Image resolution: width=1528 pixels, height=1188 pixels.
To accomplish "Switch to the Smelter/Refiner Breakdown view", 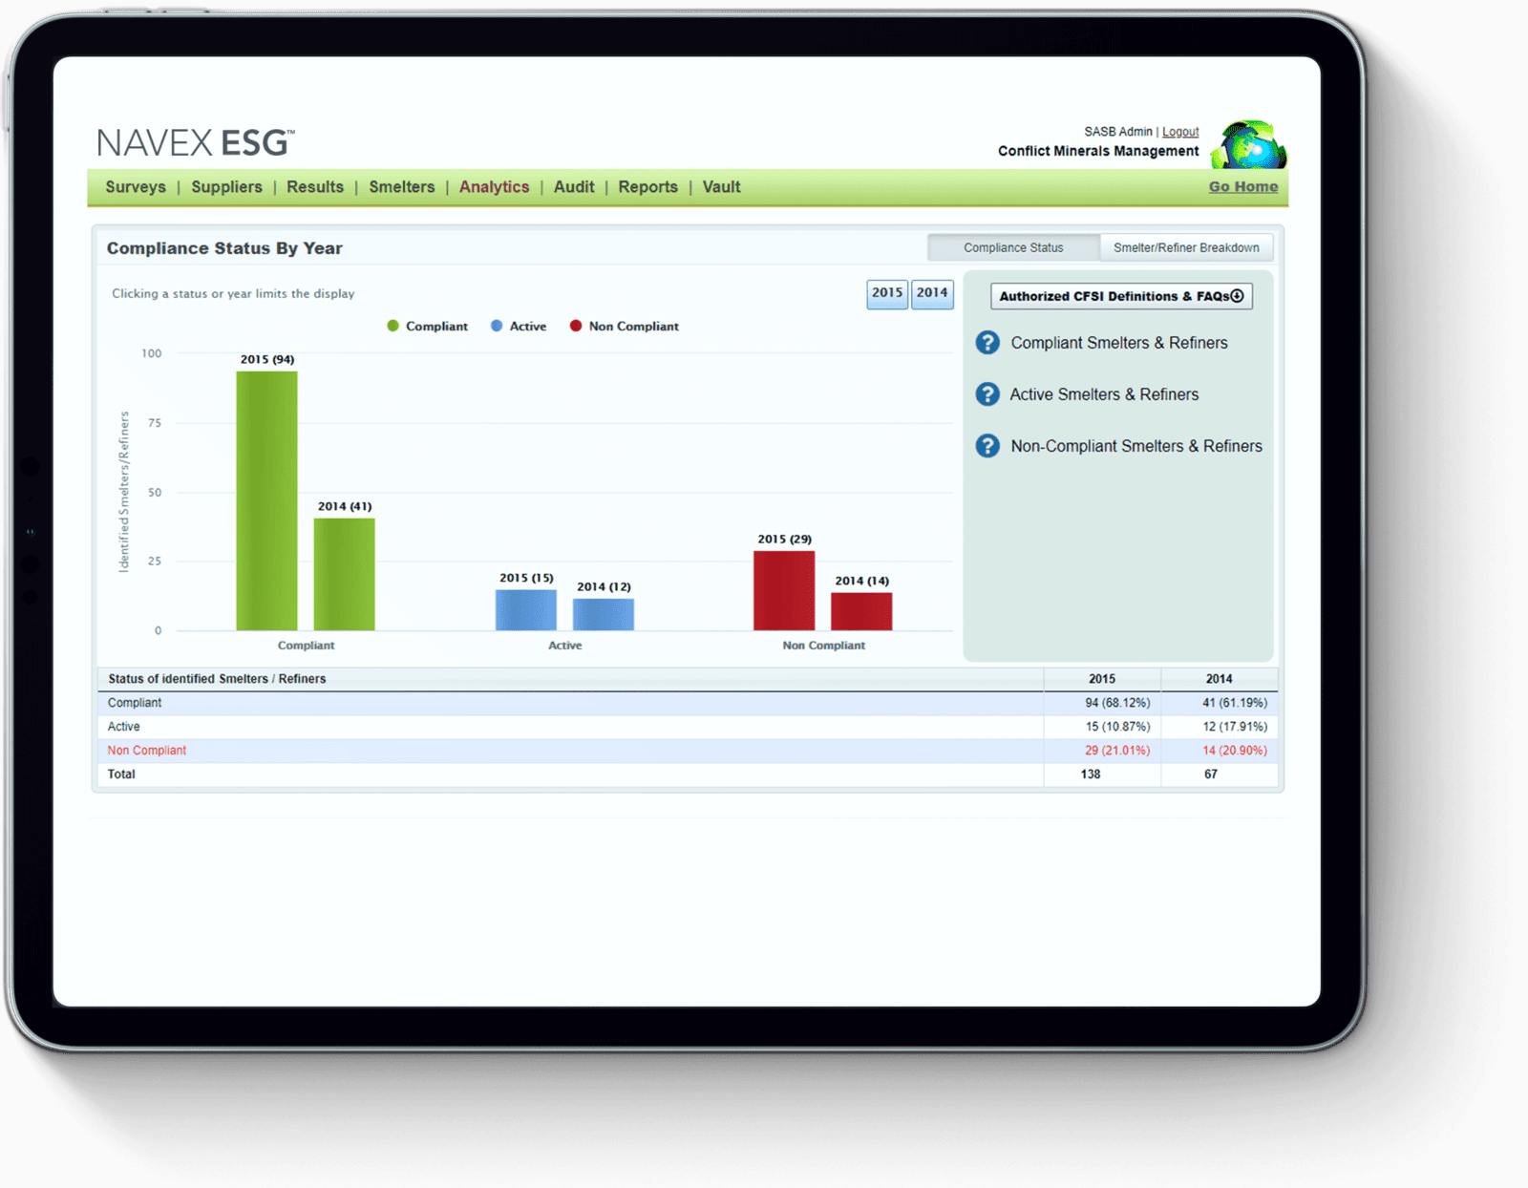I will click(x=1186, y=247).
